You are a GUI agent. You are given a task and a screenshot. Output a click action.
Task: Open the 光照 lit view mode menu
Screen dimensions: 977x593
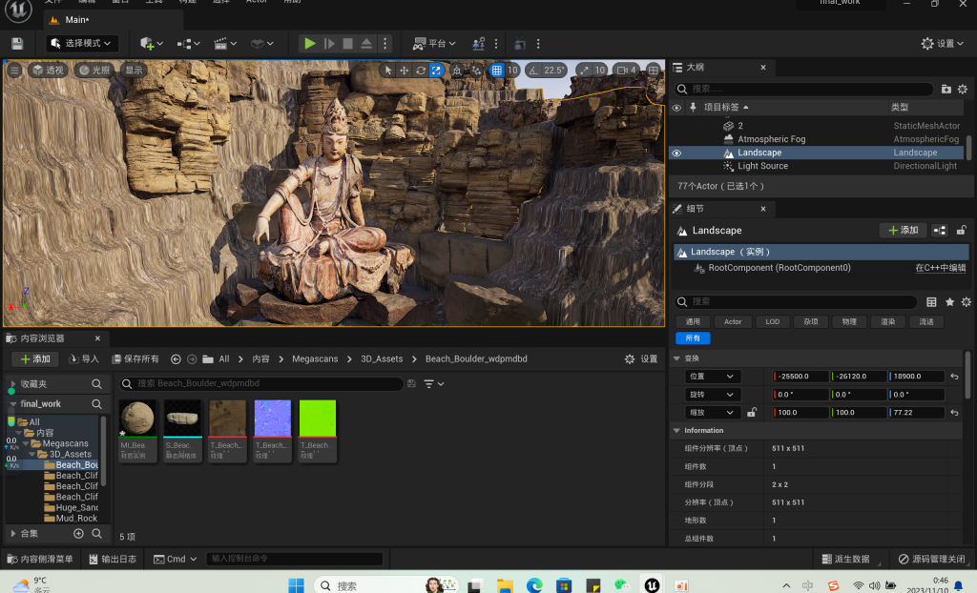tap(94, 70)
